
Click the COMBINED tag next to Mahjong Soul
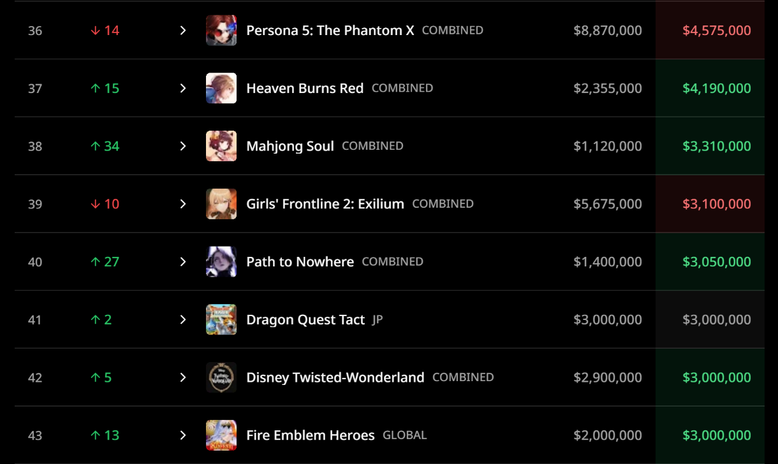[372, 146]
